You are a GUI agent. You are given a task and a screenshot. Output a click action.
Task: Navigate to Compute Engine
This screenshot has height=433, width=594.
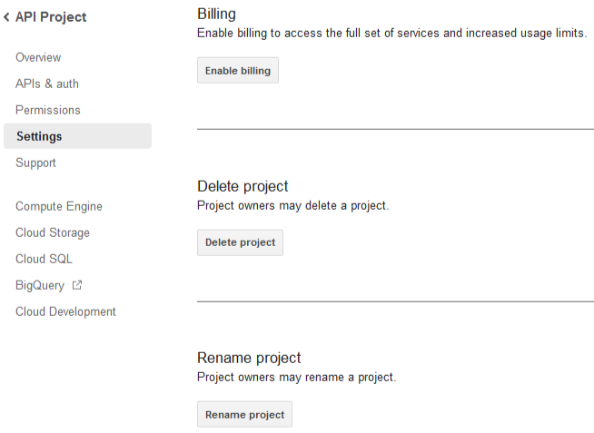pyautogui.click(x=59, y=206)
